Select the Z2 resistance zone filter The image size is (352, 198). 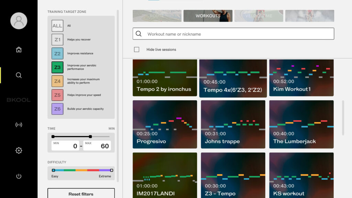57,53
